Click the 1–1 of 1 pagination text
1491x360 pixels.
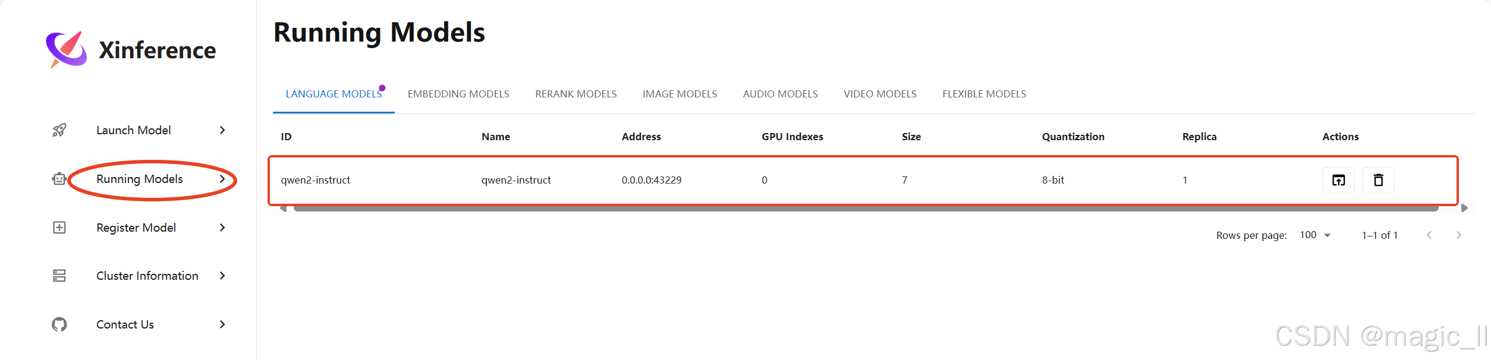[x=1379, y=235]
